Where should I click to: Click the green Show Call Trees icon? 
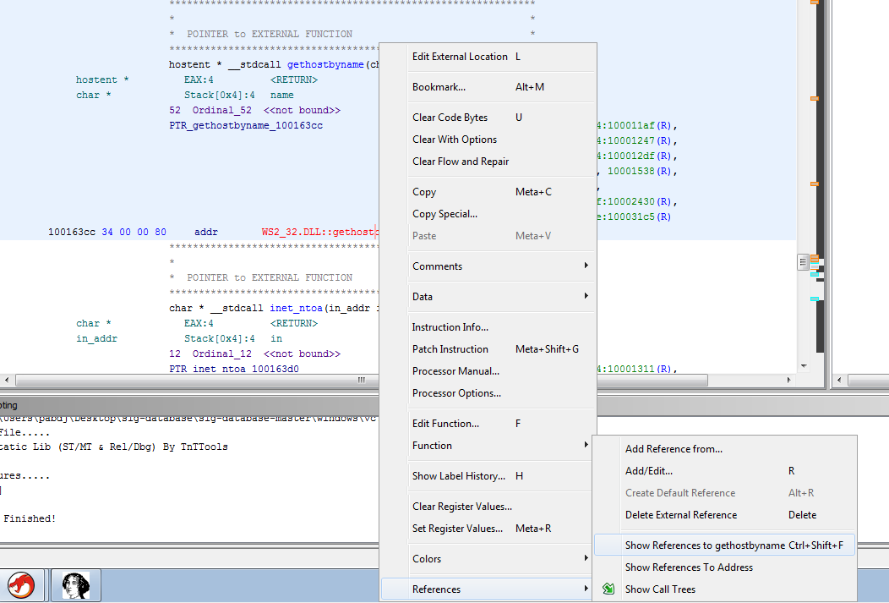coord(608,589)
